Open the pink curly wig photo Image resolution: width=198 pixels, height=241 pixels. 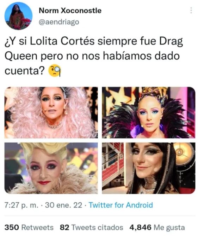(51, 112)
